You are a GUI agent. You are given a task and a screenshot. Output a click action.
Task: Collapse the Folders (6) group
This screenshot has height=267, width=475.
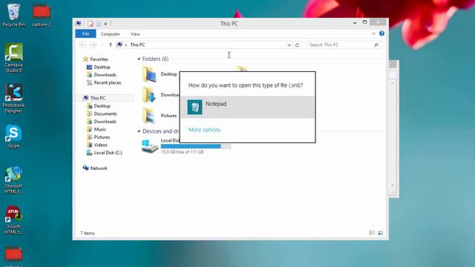tap(139, 59)
